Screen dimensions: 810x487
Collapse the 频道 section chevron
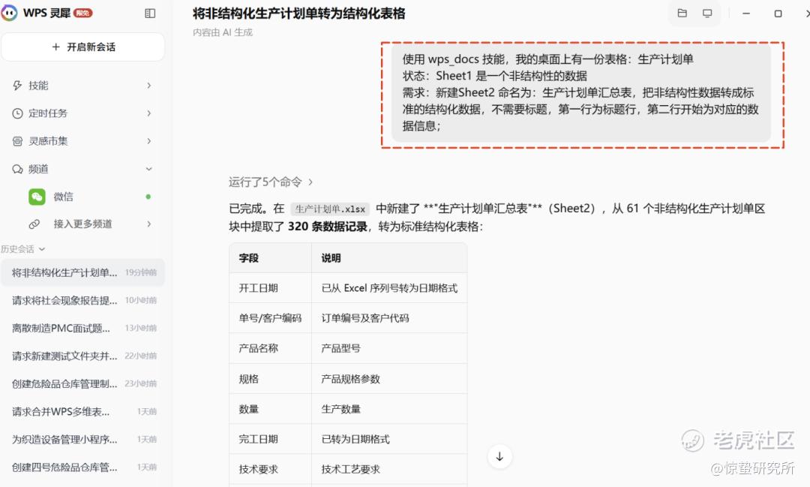[148, 169]
